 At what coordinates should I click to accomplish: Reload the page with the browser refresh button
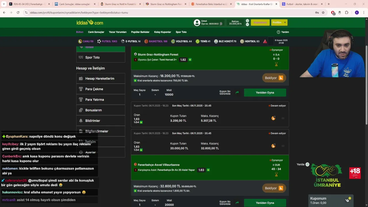click(x=18, y=13)
